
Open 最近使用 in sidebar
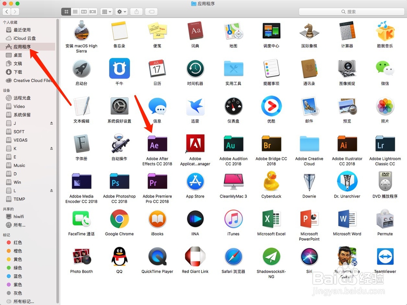(28, 30)
